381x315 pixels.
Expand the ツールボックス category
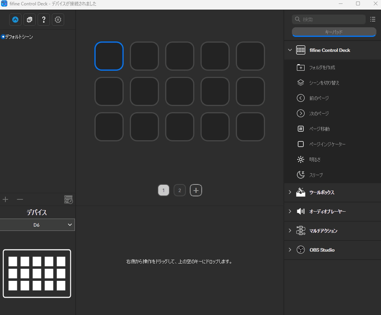tap(290, 192)
